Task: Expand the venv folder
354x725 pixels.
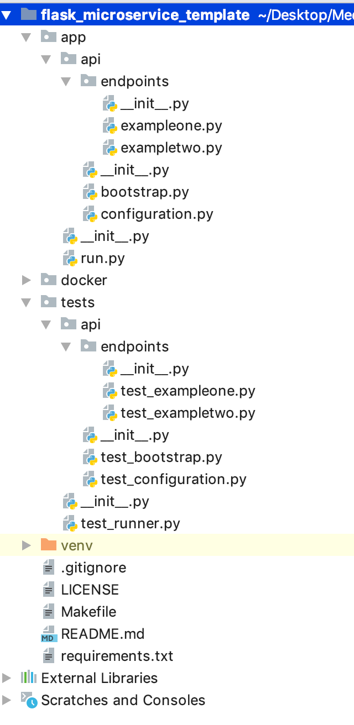Action: point(26,545)
